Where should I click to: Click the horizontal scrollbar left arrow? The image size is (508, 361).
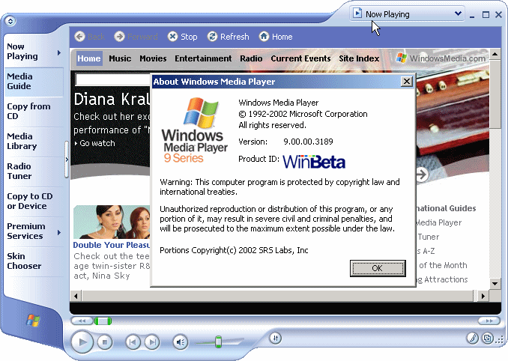coord(76,296)
